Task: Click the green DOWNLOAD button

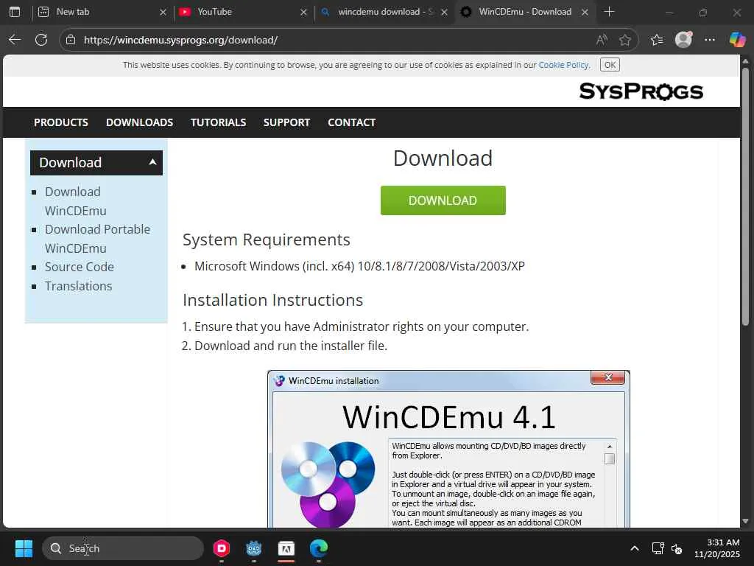Action: coord(443,200)
